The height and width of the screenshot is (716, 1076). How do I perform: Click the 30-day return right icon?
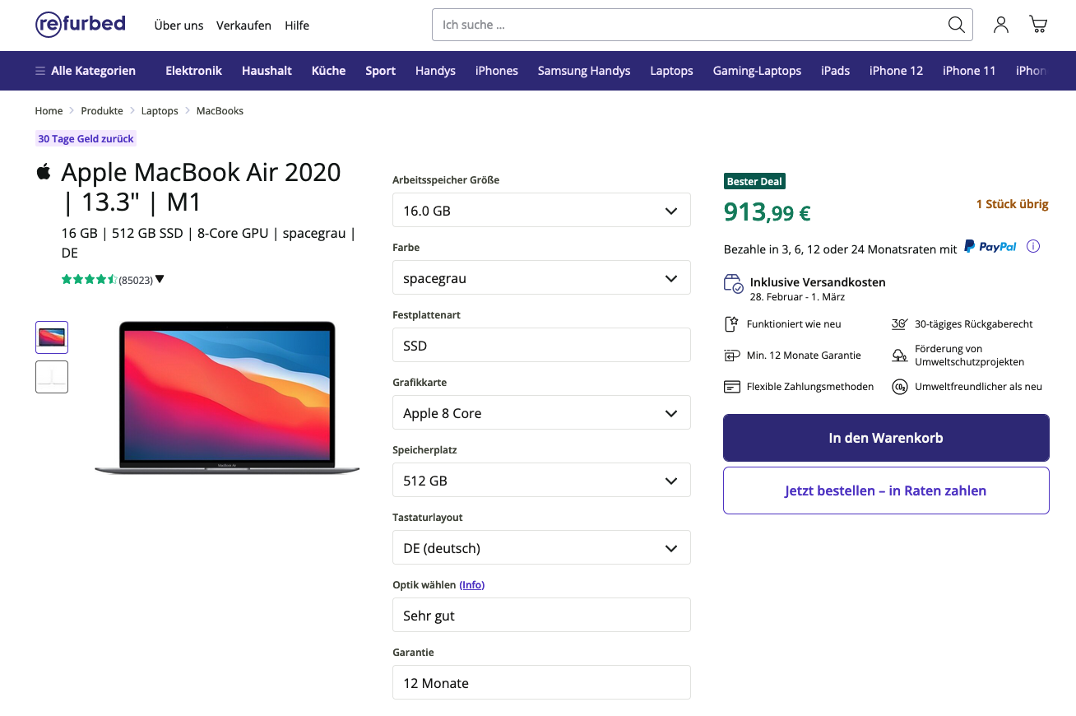[899, 324]
